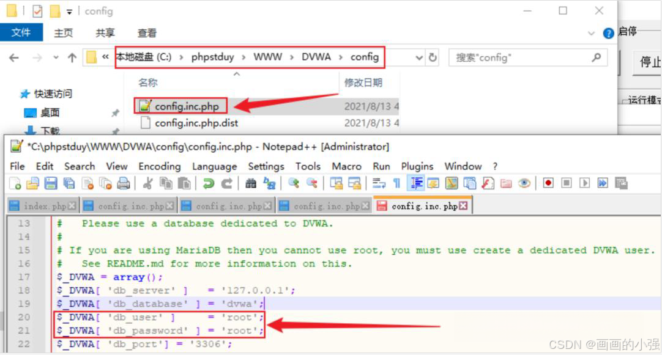
Task: Print the document via printer icon
Action: (x=123, y=183)
